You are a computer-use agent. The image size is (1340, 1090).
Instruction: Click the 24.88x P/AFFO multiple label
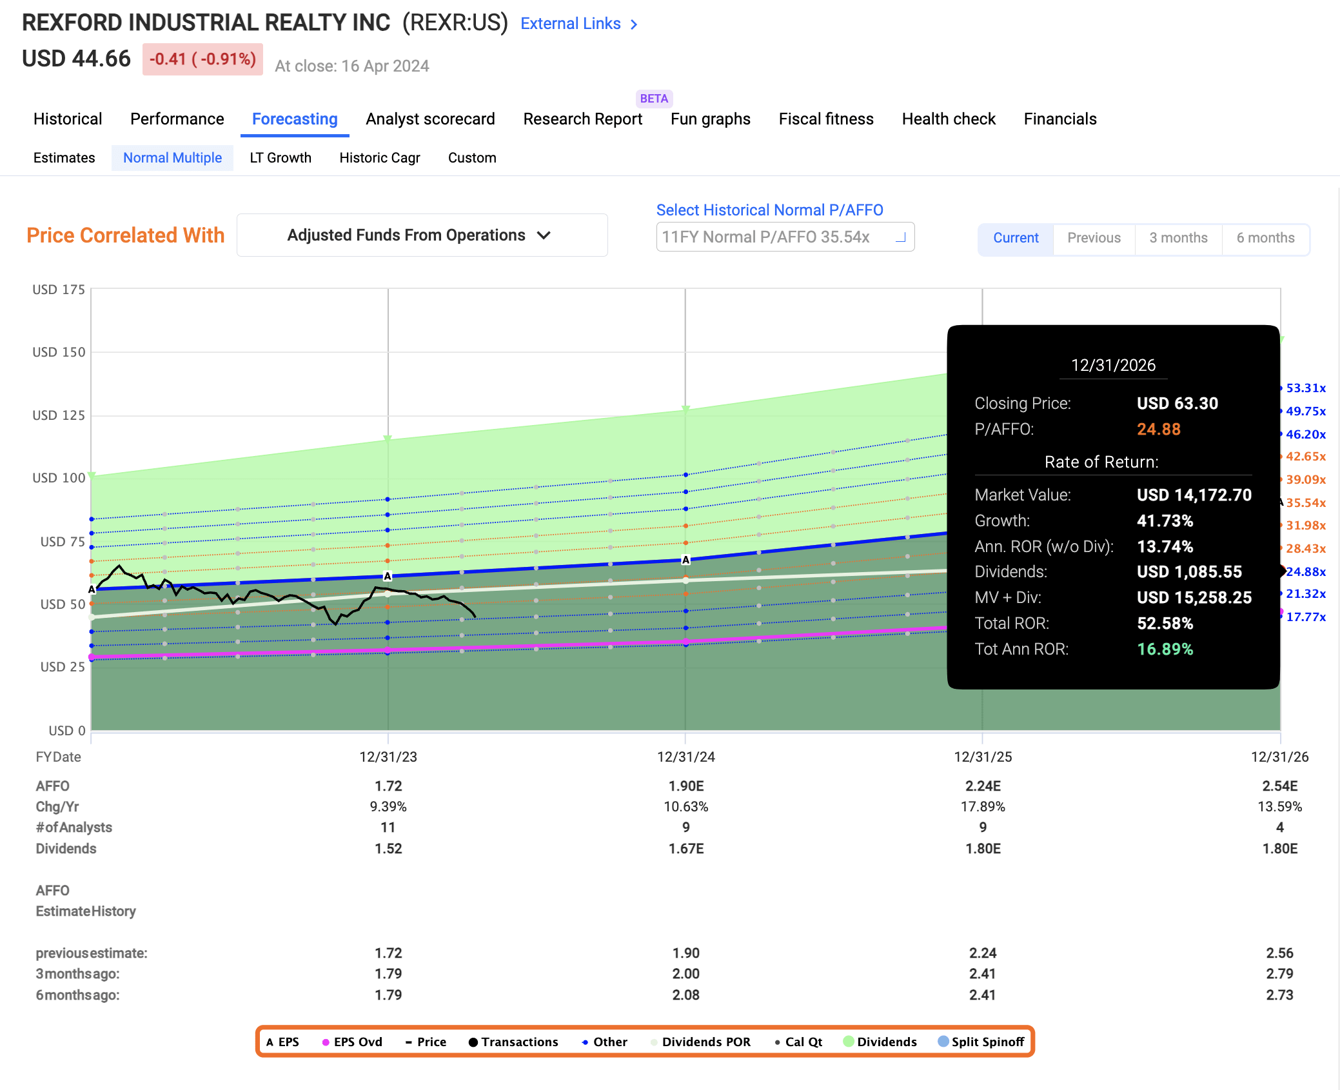pos(1306,572)
